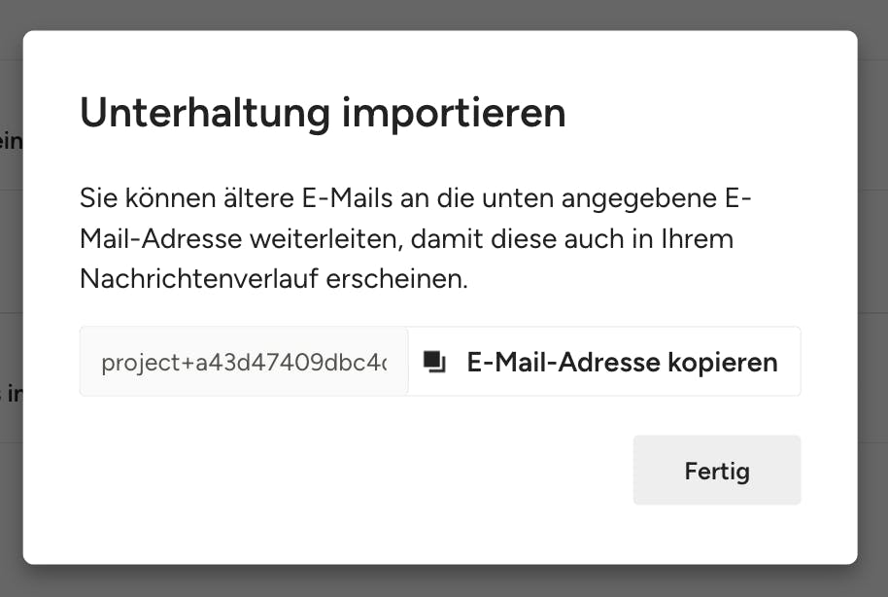This screenshot has width=888, height=597.
Task: Click the dimmed area left of the dialog
Action: [10, 292]
